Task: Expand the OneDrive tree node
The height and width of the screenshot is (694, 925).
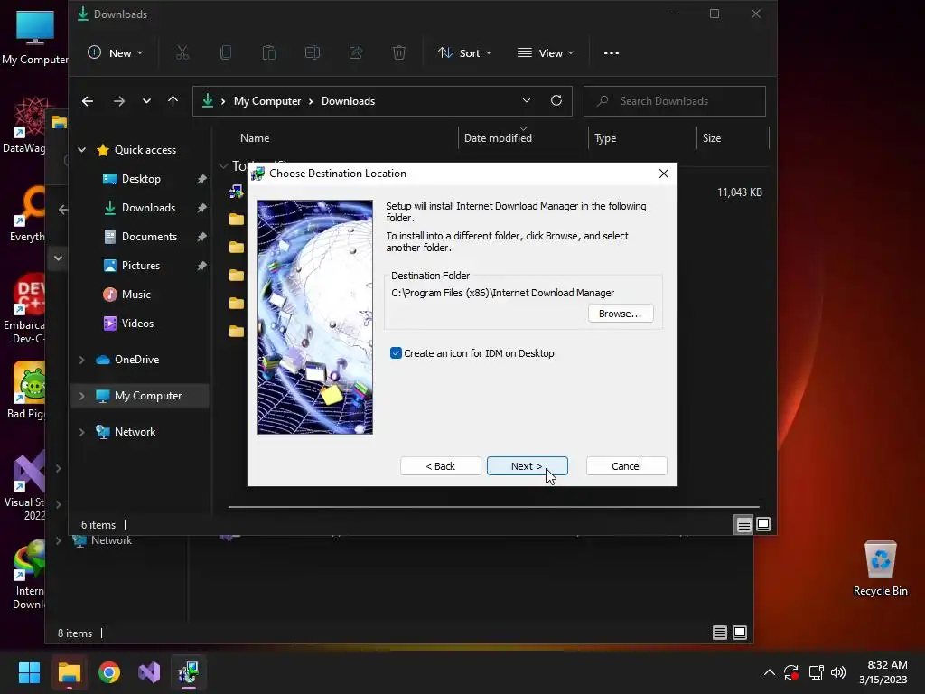Action: pos(82,360)
